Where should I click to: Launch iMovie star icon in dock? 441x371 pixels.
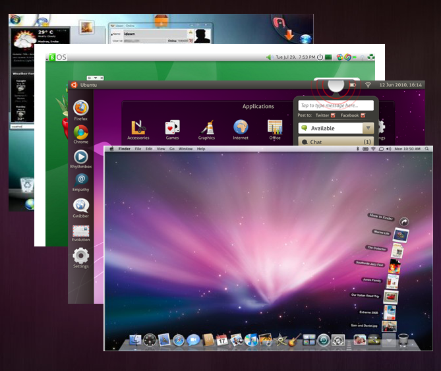tap(280, 340)
